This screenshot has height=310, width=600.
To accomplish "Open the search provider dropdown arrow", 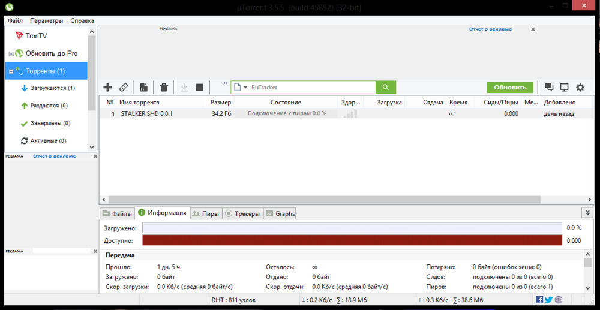I will [x=245, y=88].
